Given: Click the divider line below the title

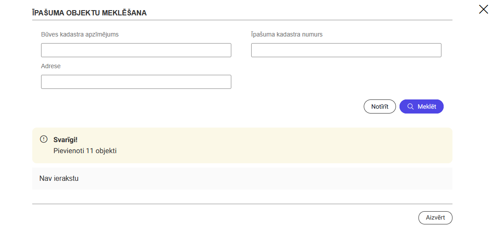Looking at the screenshot, I should point(242,20).
